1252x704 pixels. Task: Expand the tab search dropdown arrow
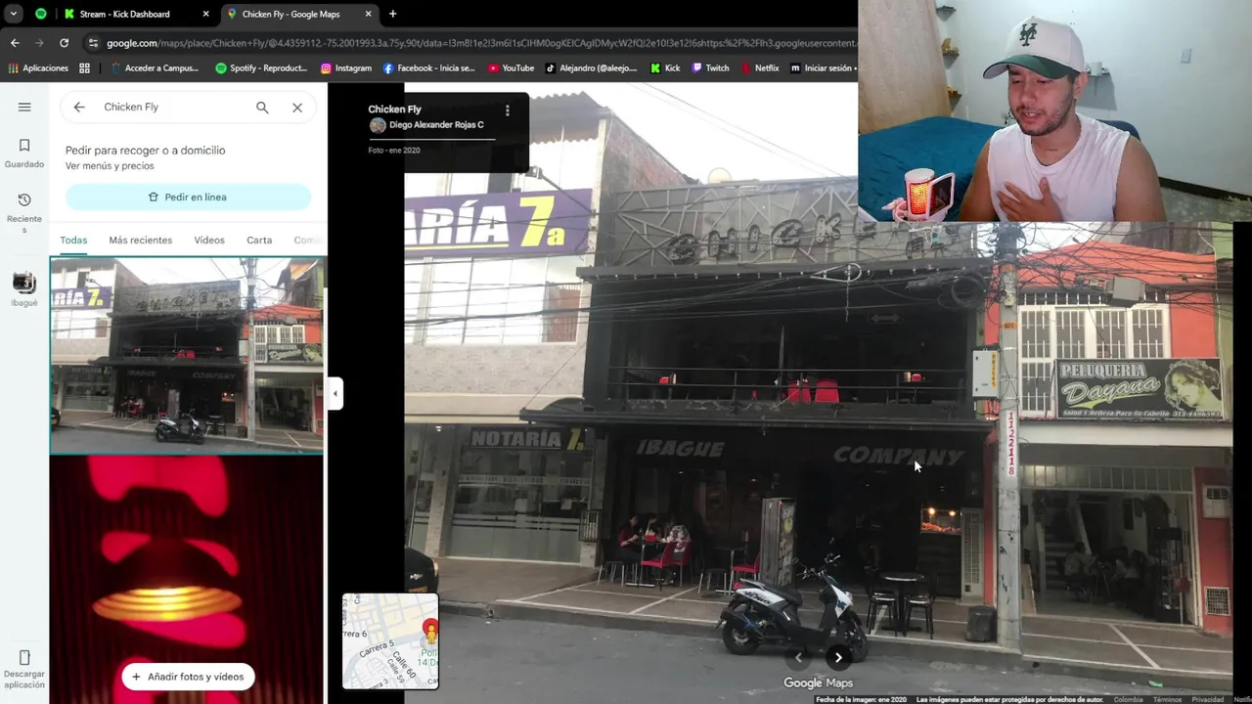pyautogui.click(x=14, y=14)
